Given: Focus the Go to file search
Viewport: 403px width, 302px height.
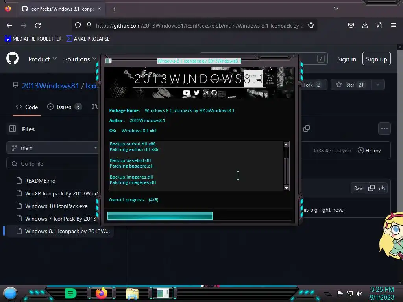Looking at the screenshot, I should (53, 164).
